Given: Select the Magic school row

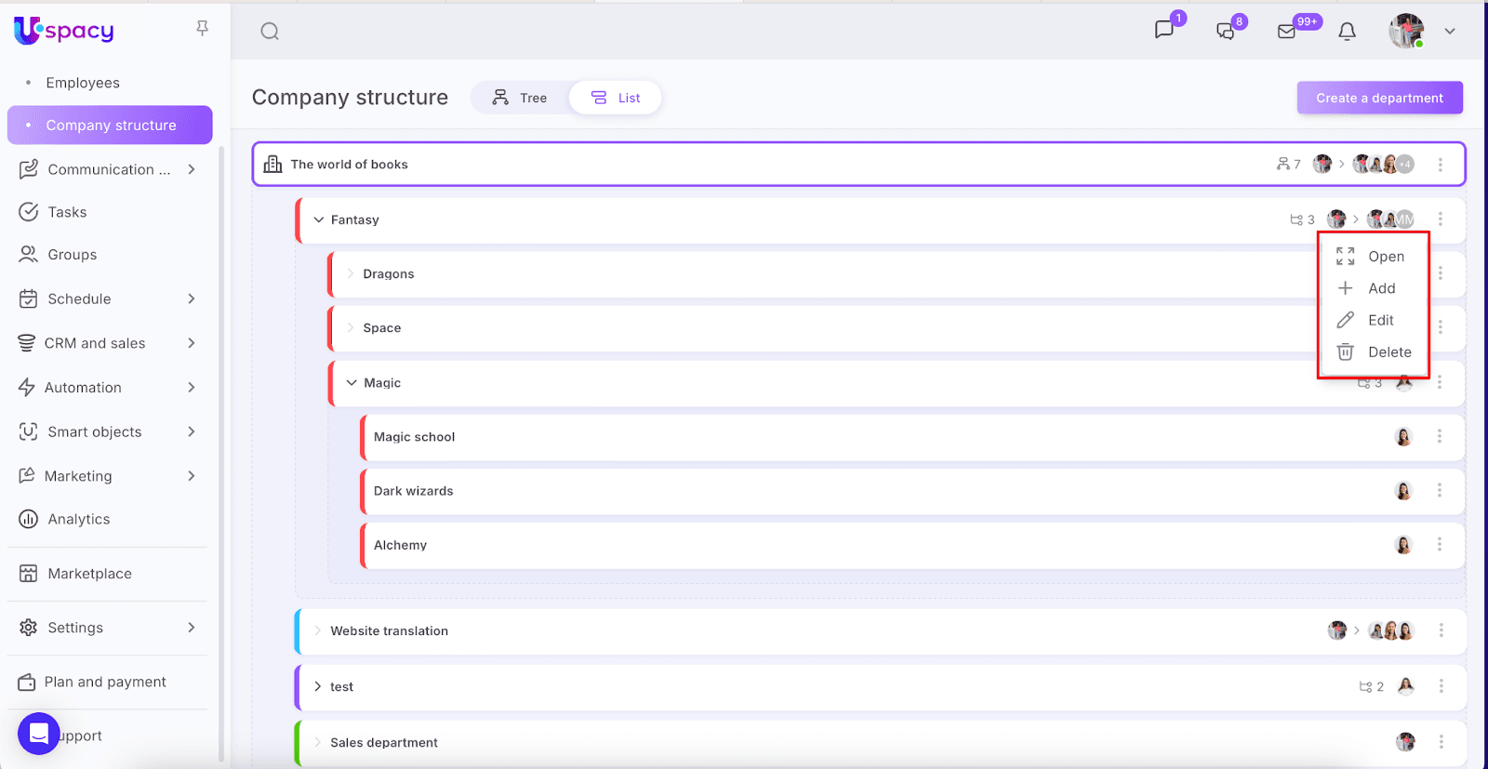Looking at the screenshot, I should click(415, 437).
